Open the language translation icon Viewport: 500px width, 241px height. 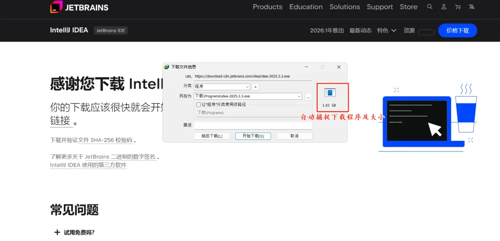coord(471,6)
